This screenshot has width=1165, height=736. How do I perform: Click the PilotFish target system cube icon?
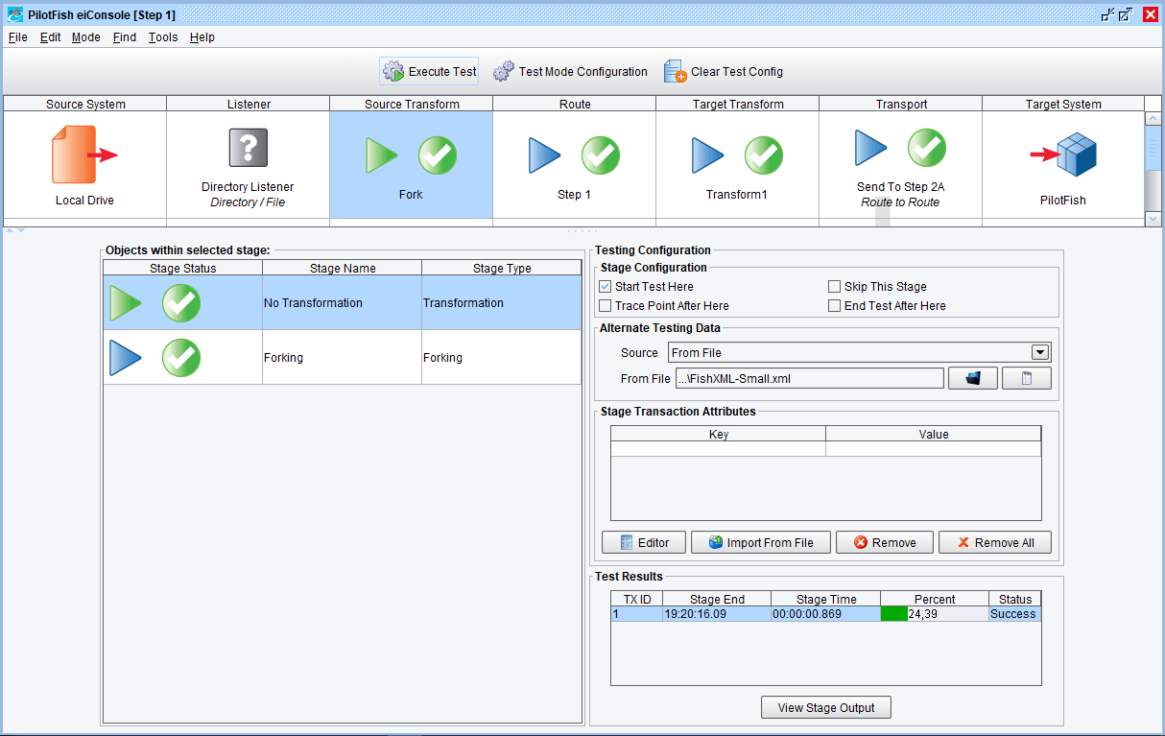[1063, 155]
